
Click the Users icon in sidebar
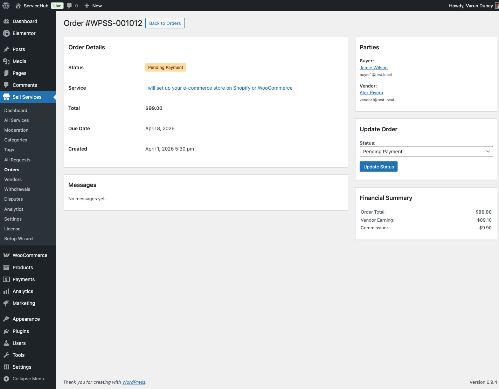pyautogui.click(x=6, y=343)
